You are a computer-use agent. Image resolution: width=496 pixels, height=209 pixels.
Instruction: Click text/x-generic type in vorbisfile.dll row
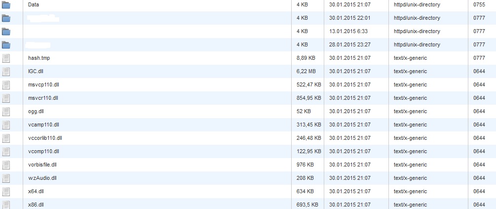pos(410,165)
